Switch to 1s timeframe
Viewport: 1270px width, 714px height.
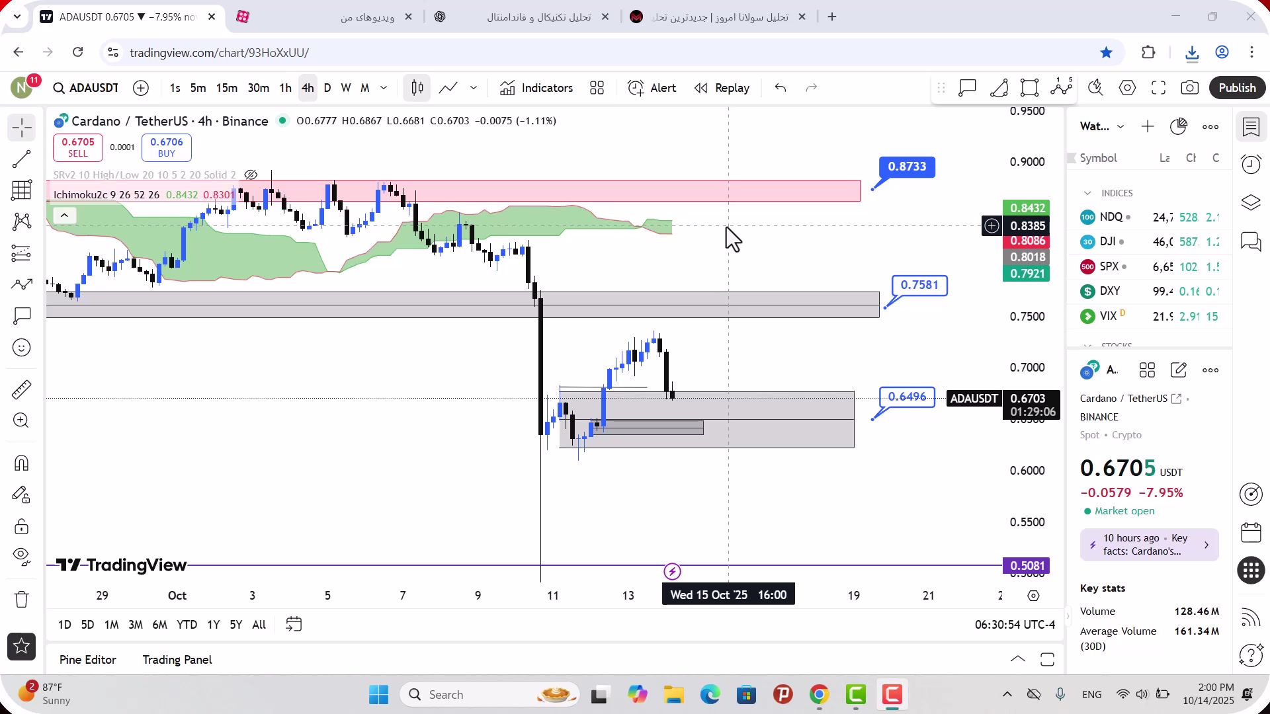pos(175,88)
